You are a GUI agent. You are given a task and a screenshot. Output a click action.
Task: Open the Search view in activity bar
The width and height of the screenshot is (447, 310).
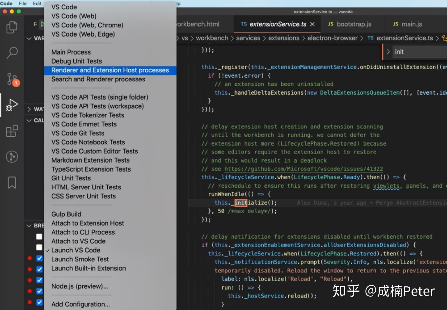12,53
